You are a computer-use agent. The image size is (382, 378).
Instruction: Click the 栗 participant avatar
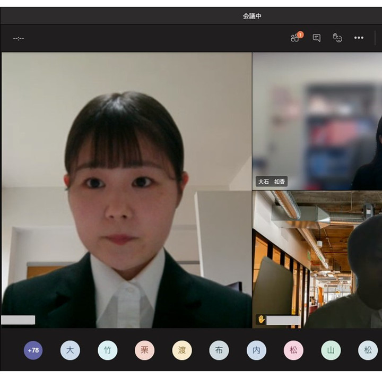pyautogui.click(x=144, y=350)
